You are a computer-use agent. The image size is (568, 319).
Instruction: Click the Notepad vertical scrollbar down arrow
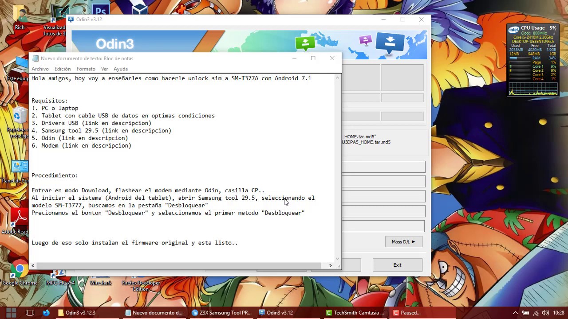[337, 258]
